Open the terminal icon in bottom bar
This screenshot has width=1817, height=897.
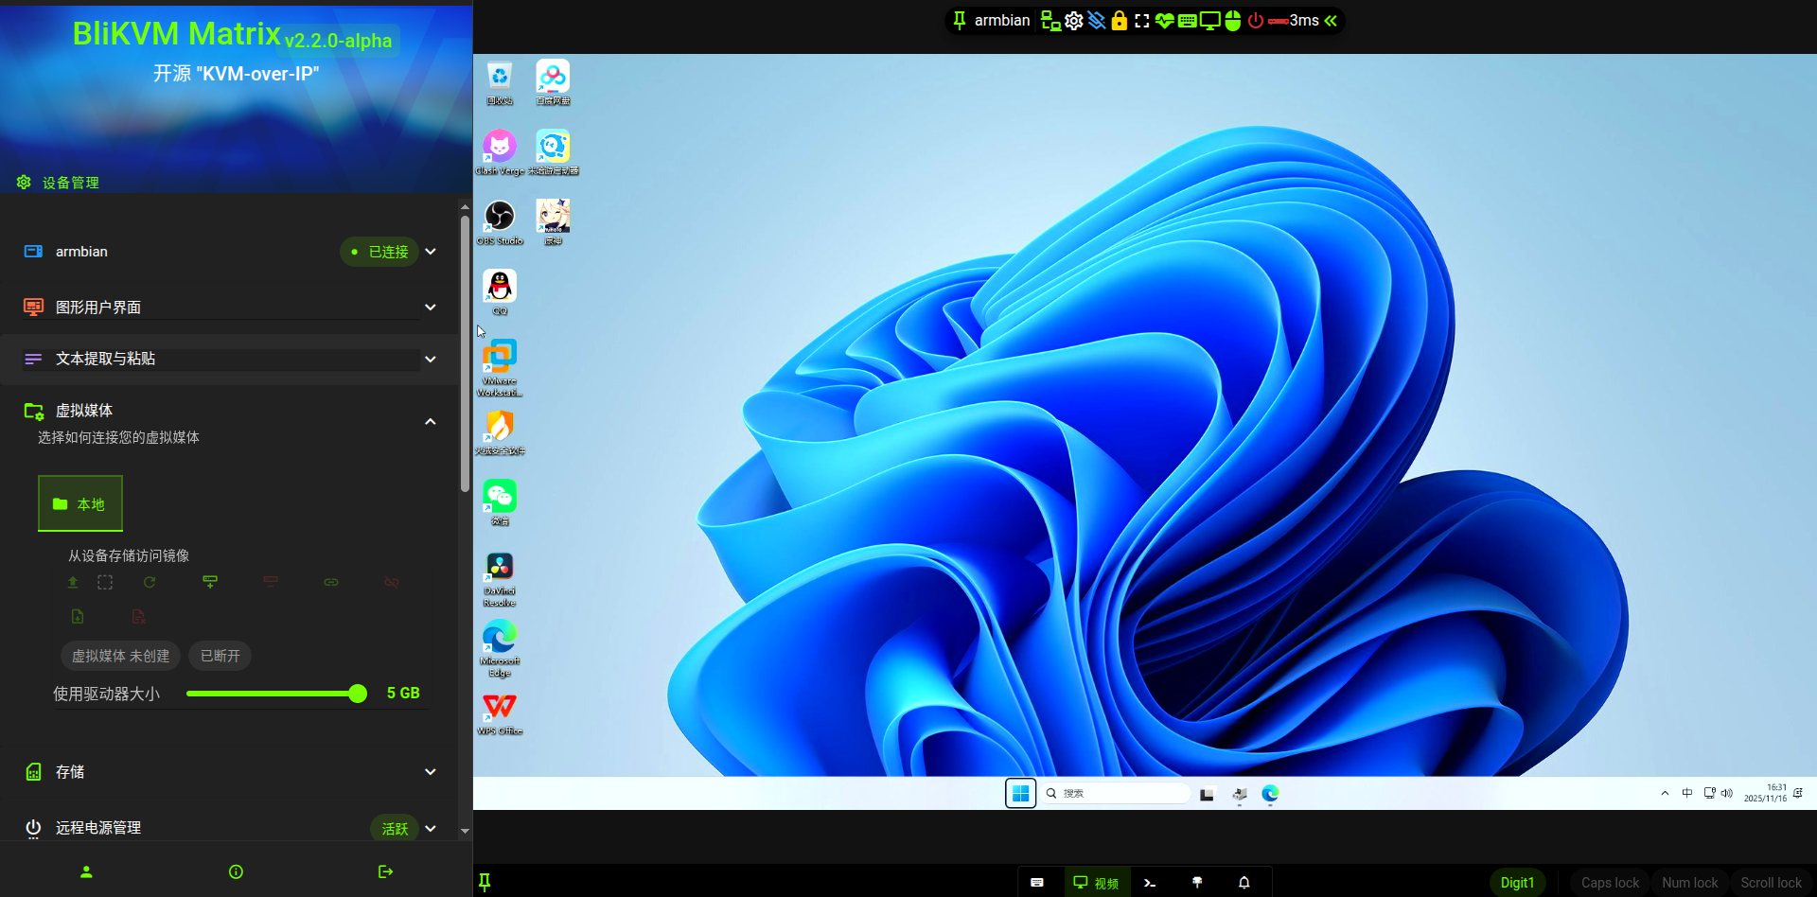tap(1150, 882)
